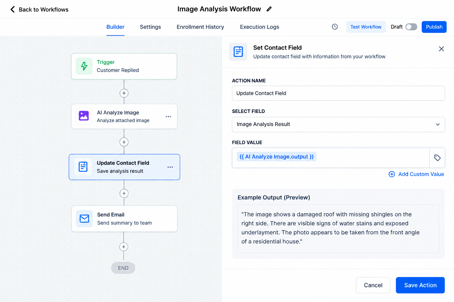Switch to the Builder tab
The width and height of the screenshot is (454, 302).
click(x=115, y=27)
